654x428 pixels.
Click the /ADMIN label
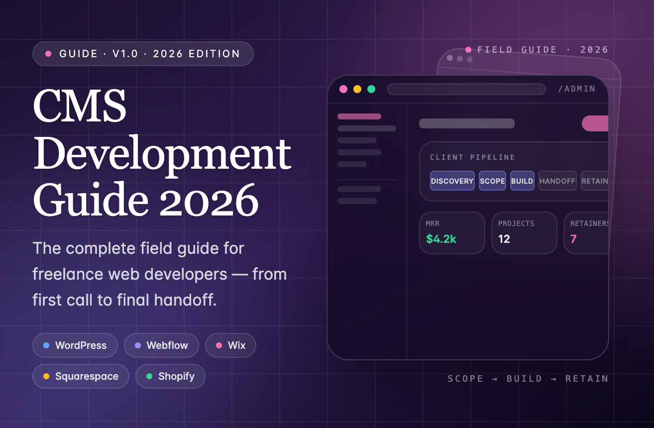pos(577,89)
